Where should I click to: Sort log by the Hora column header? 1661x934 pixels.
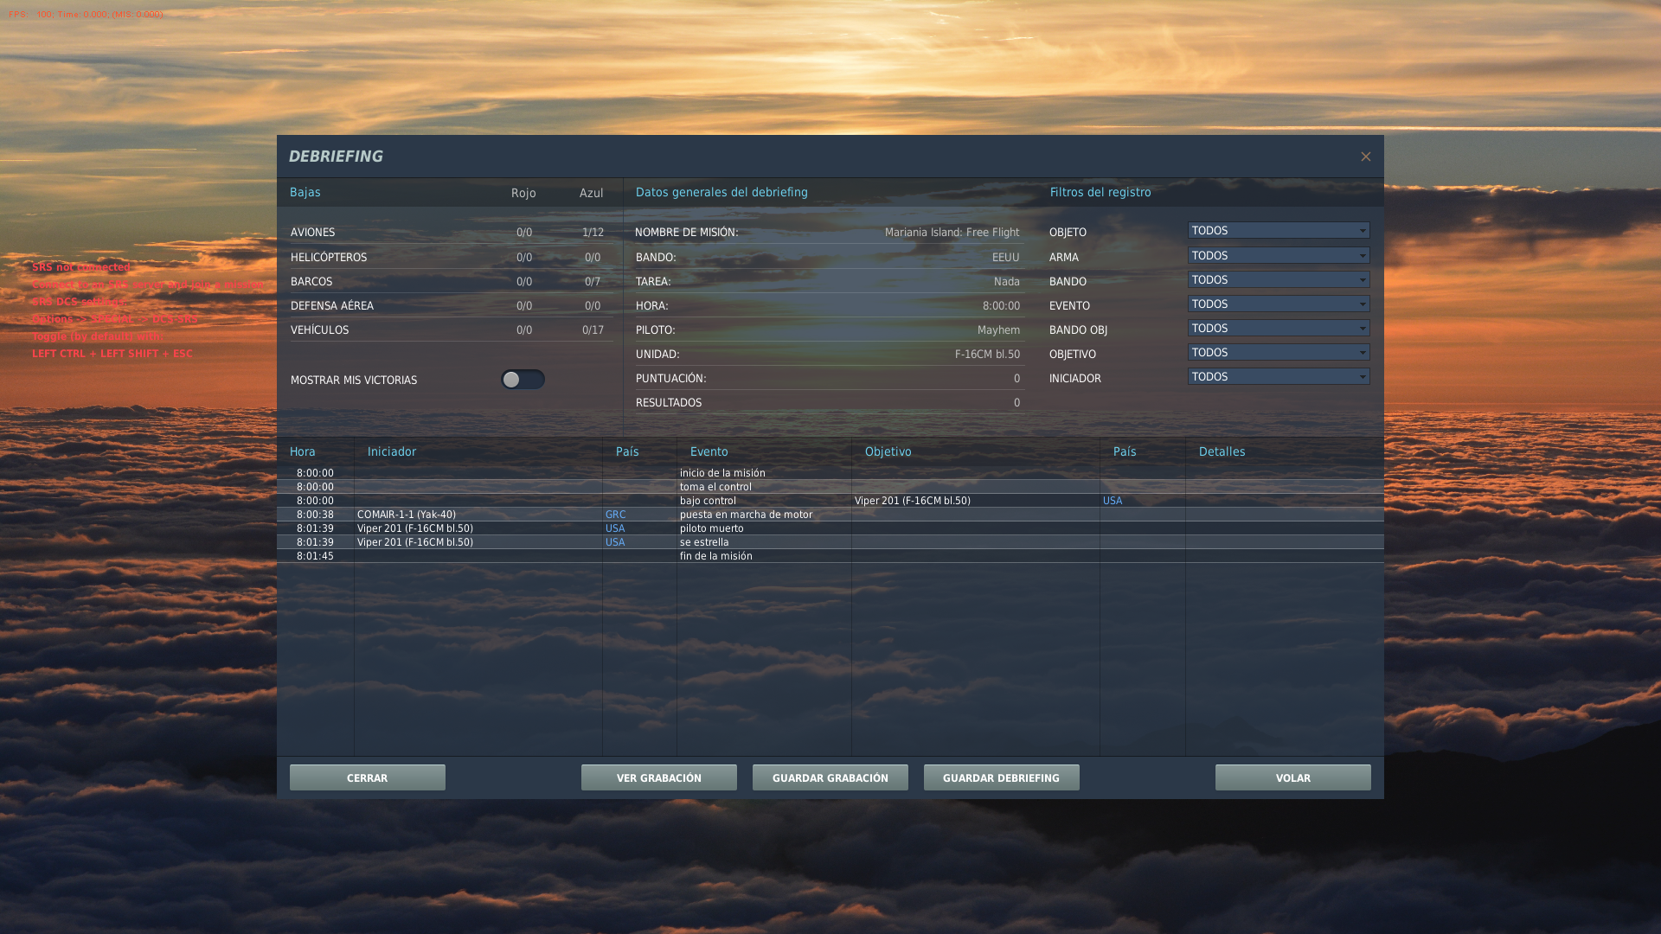303,452
